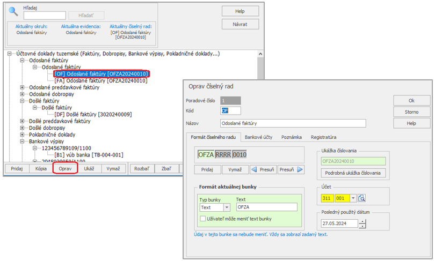Expand the Pokladničné doklady node
Screen dimensions: 435x261
point(22,135)
